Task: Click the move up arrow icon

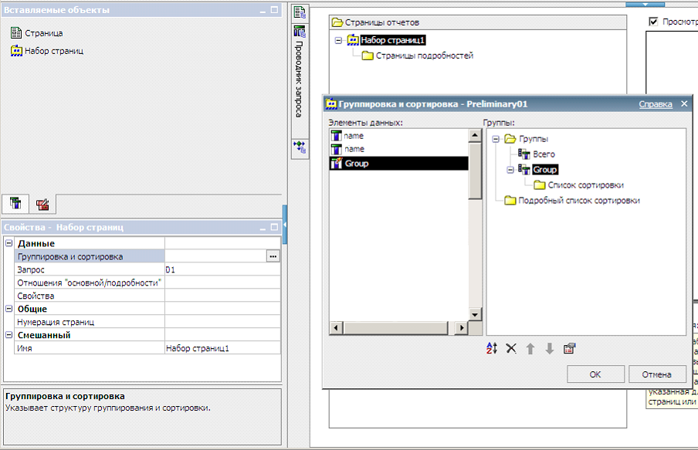Action: tap(530, 349)
